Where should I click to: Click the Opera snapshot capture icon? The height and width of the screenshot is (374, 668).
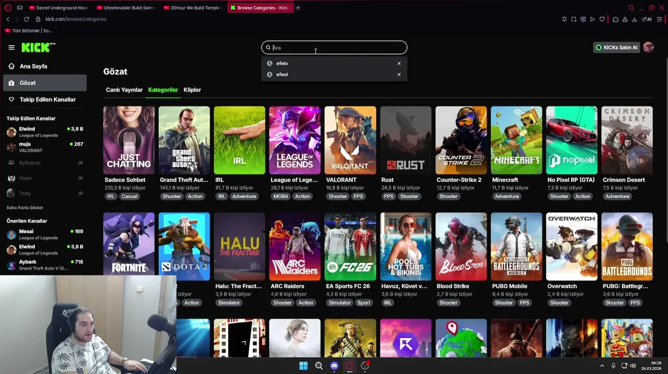[x=574, y=19]
